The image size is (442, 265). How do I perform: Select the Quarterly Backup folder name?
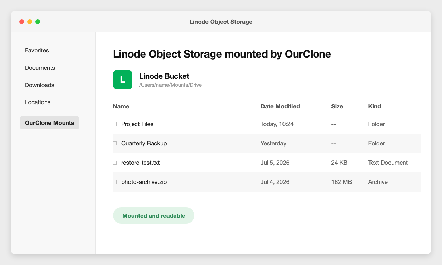pos(144,143)
